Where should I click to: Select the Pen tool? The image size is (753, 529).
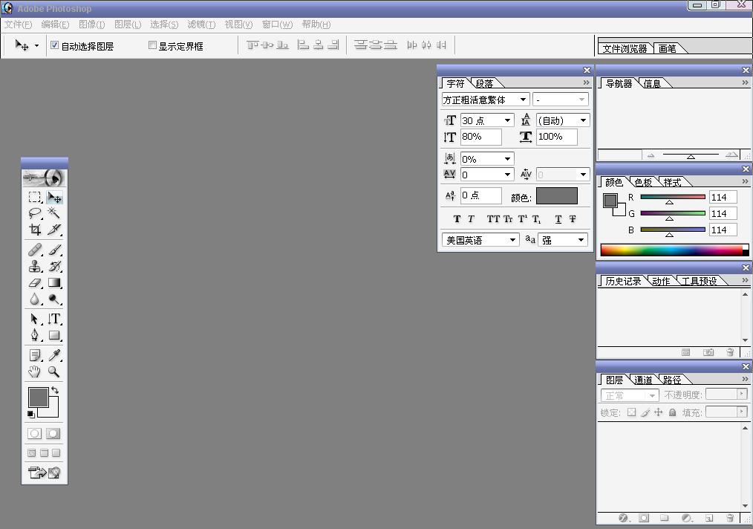coord(35,335)
